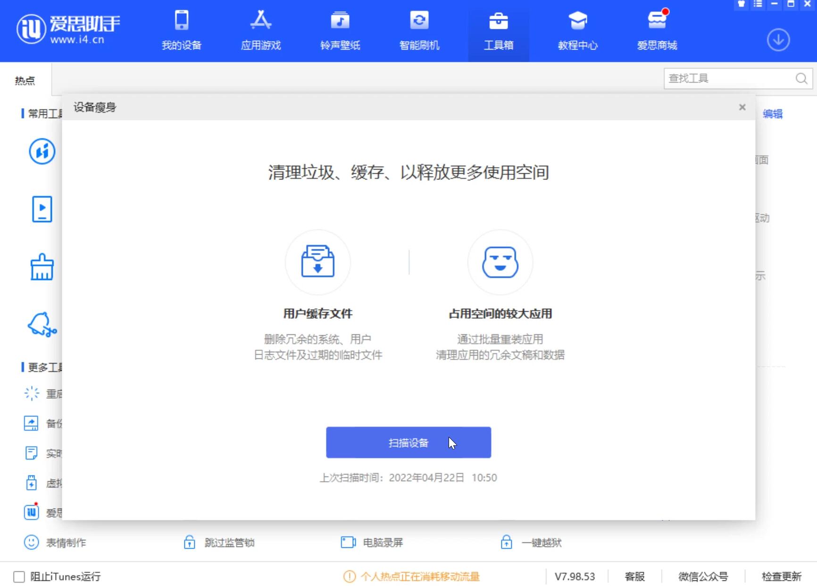Click the ringtone maker bell icon
This screenshot has height=586, width=817.
42,325
